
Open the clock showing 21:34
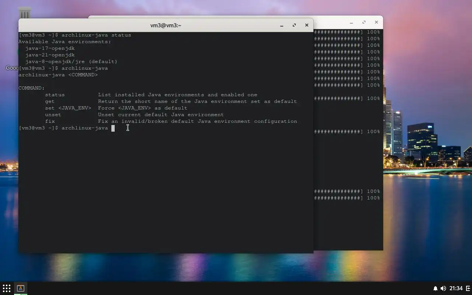point(456,288)
